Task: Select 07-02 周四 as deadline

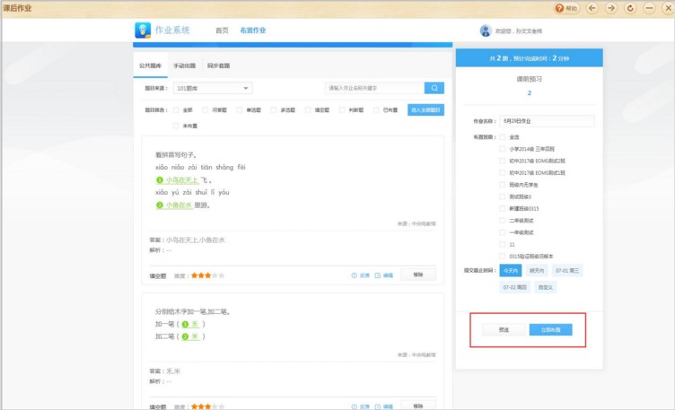Action: (515, 287)
